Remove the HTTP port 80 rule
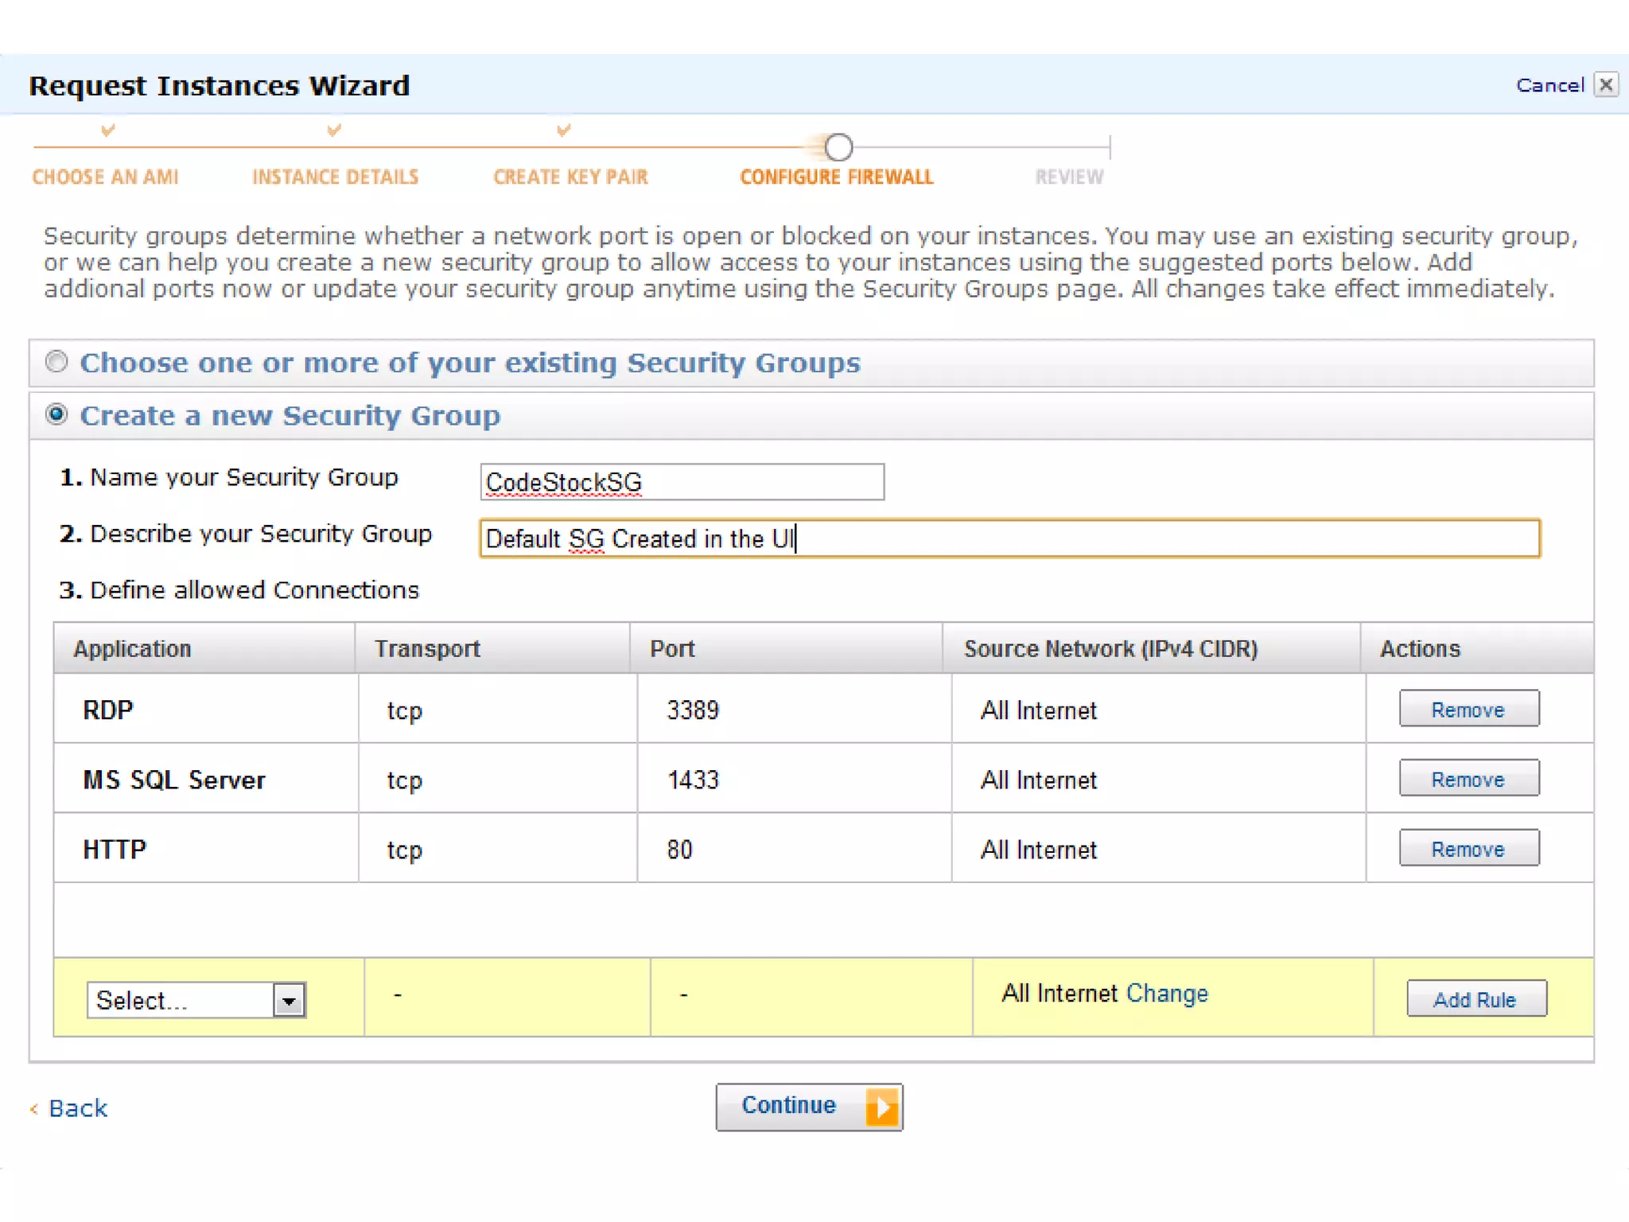The image size is (1629, 1222). [1468, 849]
